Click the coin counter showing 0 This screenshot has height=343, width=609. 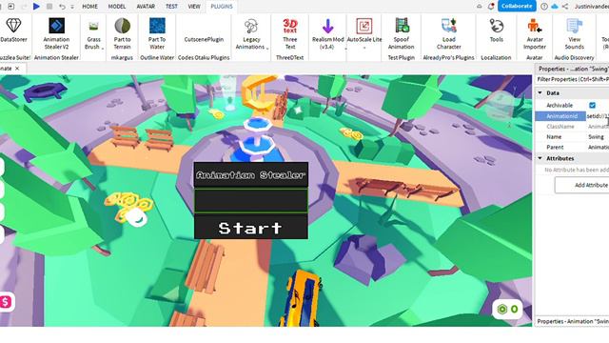[508, 309]
